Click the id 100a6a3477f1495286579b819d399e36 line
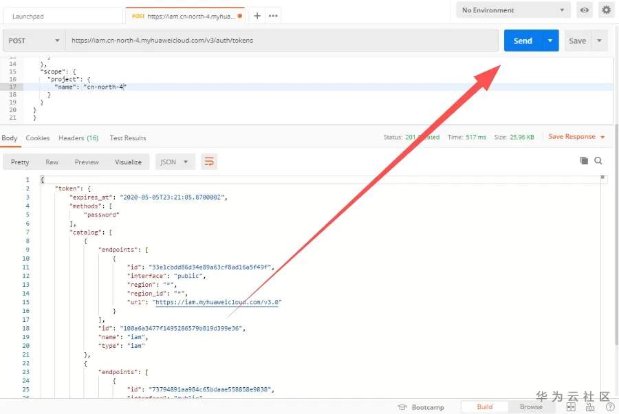The height and width of the screenshot is (414, 619). click(172, 328)
